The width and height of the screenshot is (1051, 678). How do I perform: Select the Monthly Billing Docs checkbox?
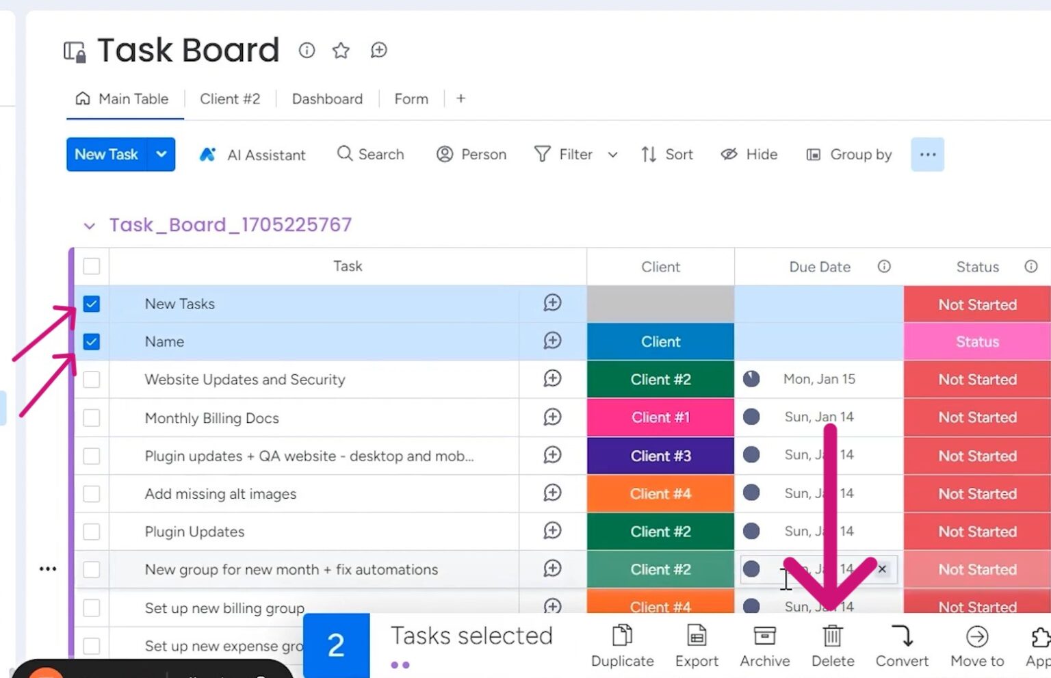(91, 417)
